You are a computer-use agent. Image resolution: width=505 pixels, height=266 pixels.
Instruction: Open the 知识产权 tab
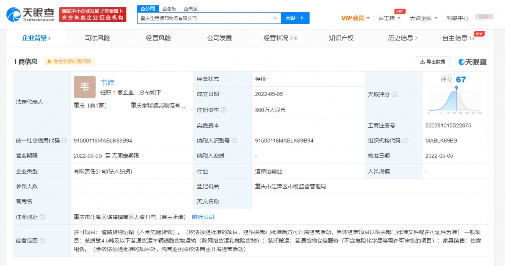pyautogui.click(x=341, y=38)
